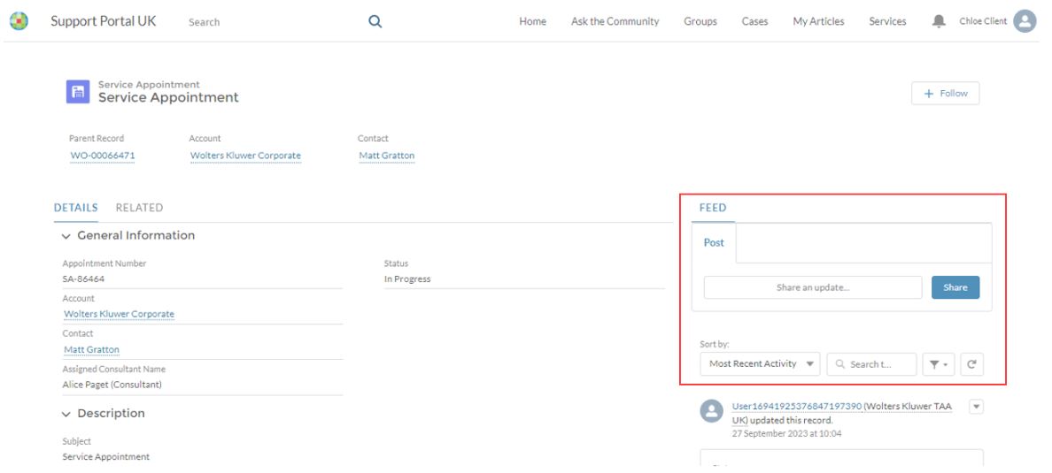Image resolution: width=1052 pixels, height=473 pixels.
Task: Collapse the General Information section
Action: 66,237
